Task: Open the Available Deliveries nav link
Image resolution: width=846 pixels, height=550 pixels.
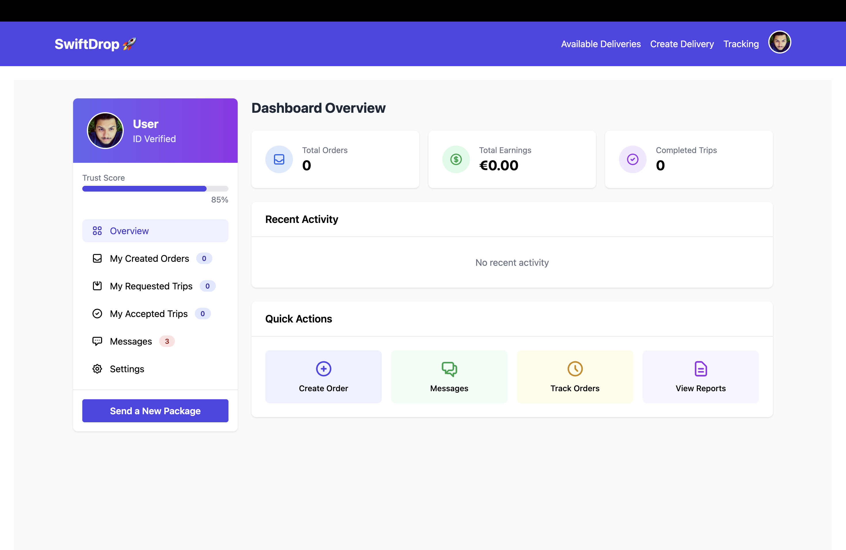Action: click(601, 44)
